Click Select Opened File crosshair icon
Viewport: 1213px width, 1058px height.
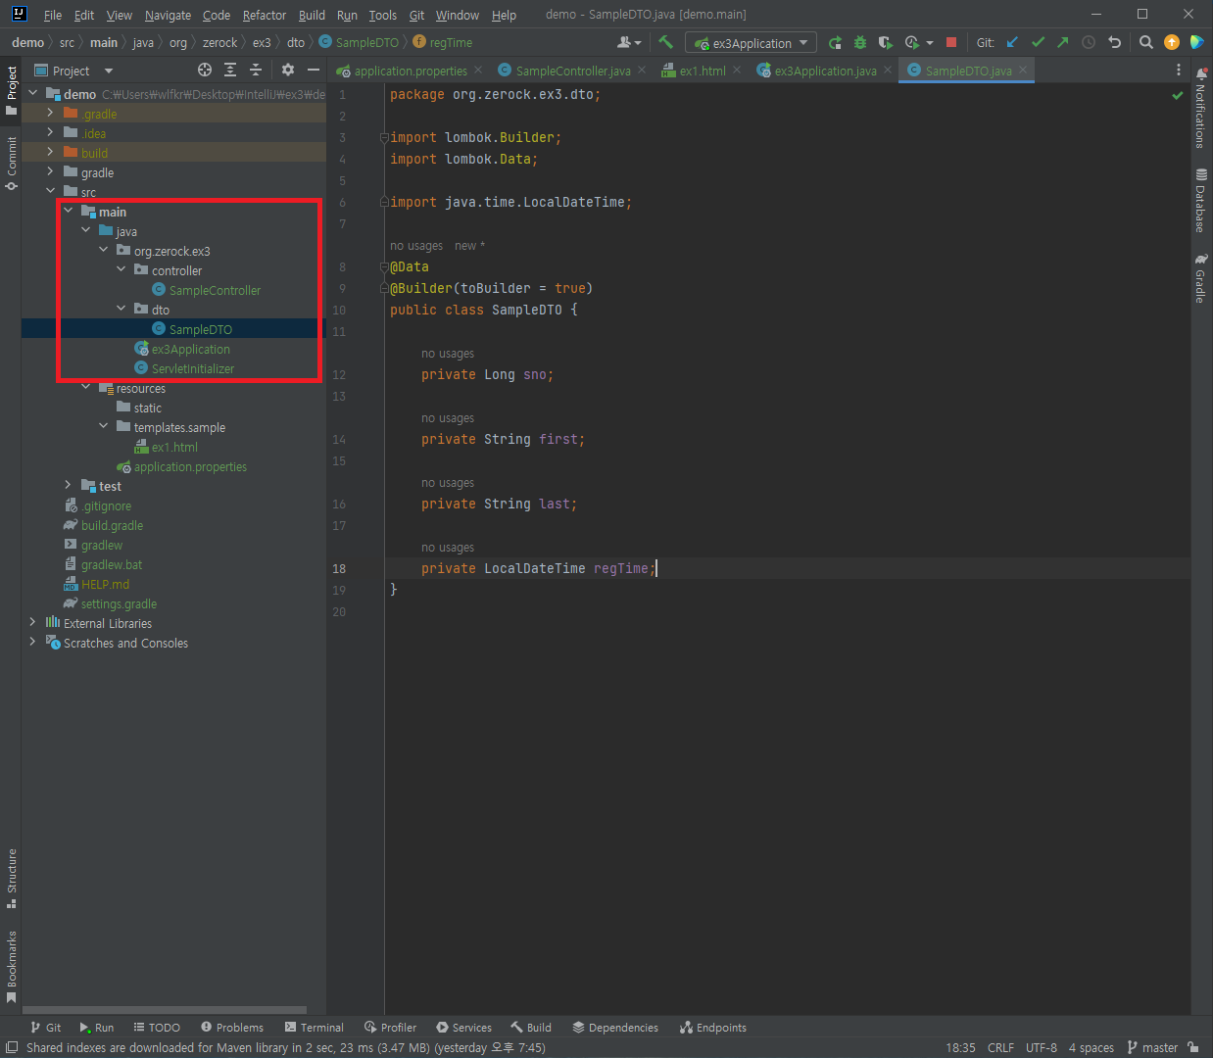(x=205, y=70)
